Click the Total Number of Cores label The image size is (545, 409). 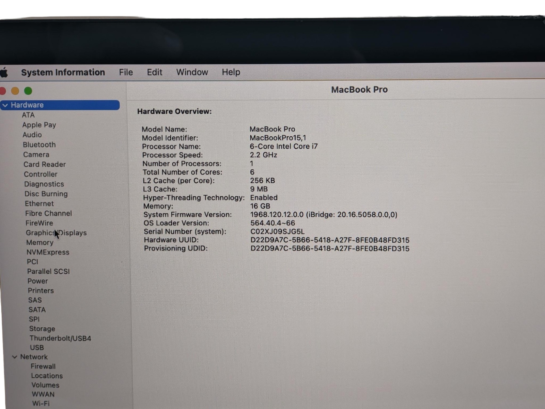[x=182, y=172]
